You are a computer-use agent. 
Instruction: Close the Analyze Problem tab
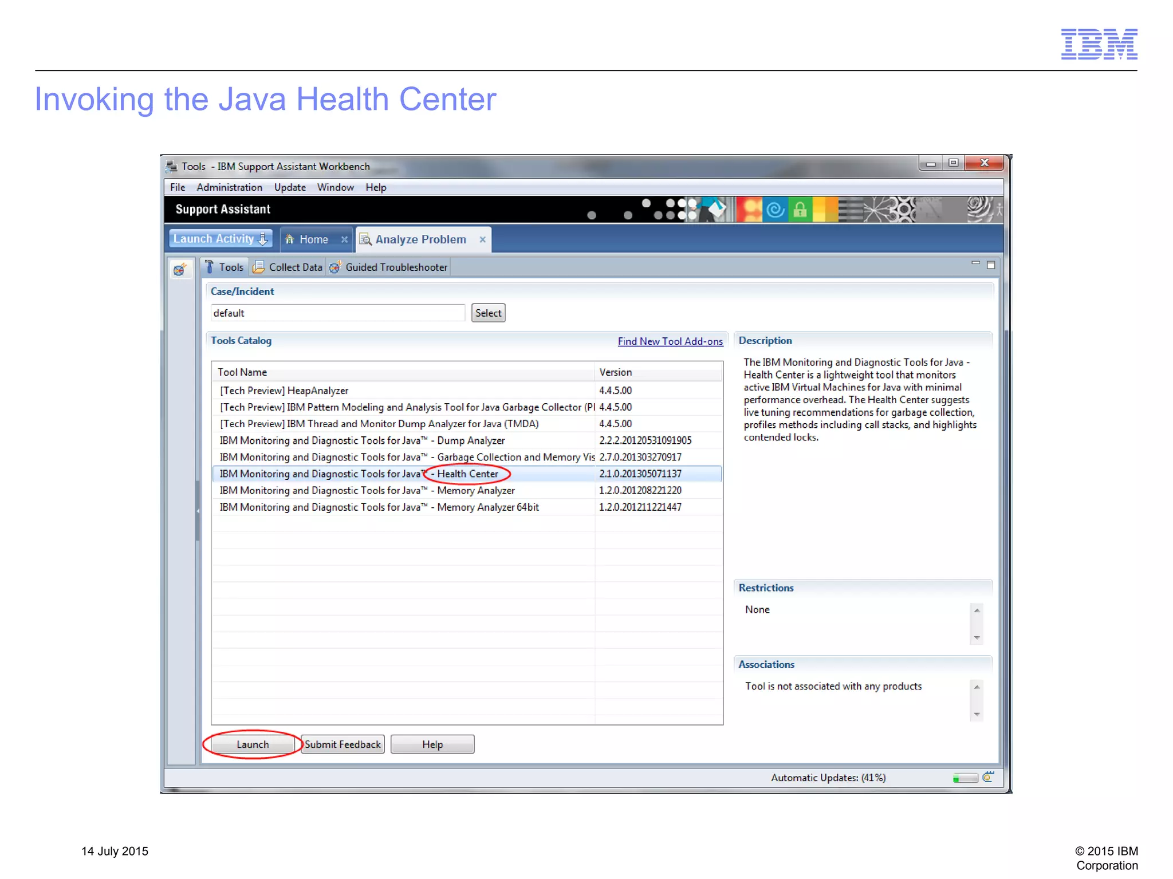coord(482,239)
